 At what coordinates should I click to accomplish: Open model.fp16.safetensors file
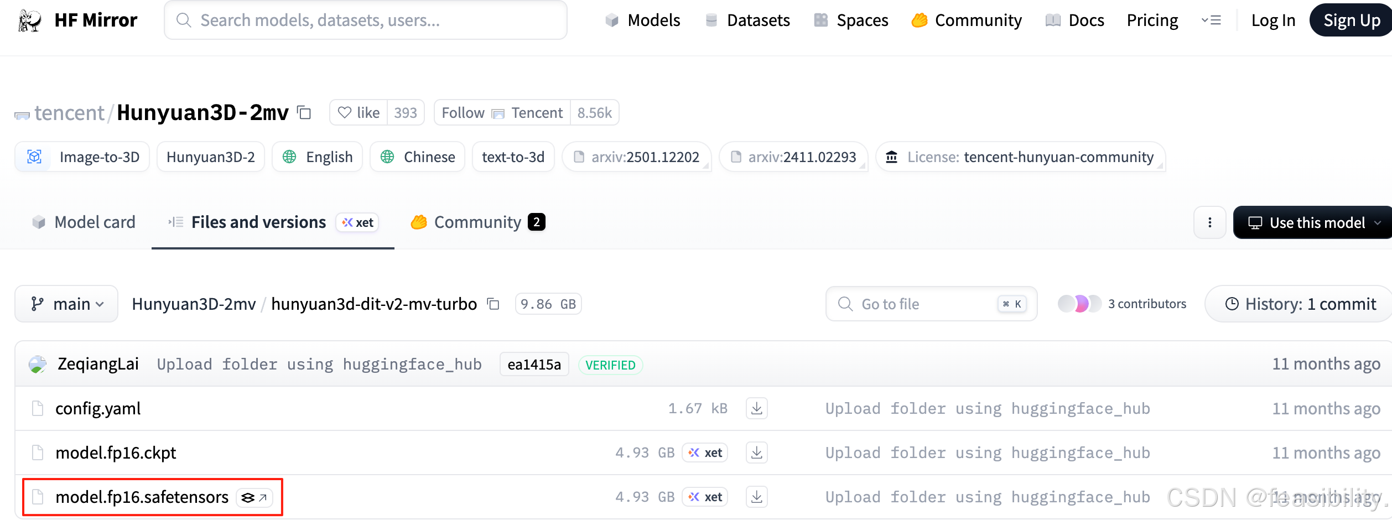tap(142, 497)
